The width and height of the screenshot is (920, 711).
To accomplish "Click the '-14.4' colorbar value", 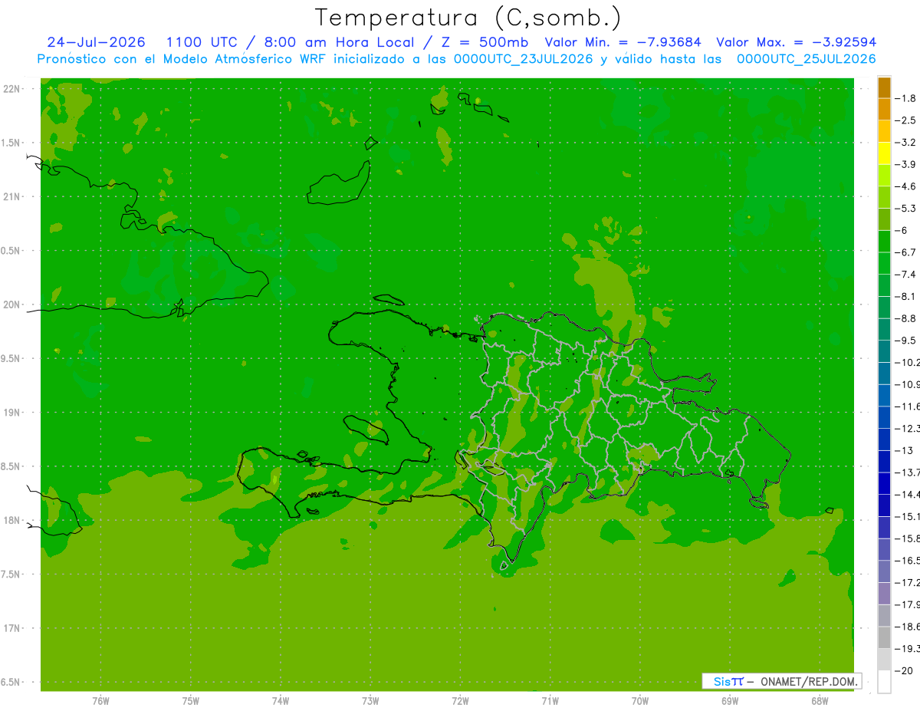I will pyautogui.click(x=908, y=494).
